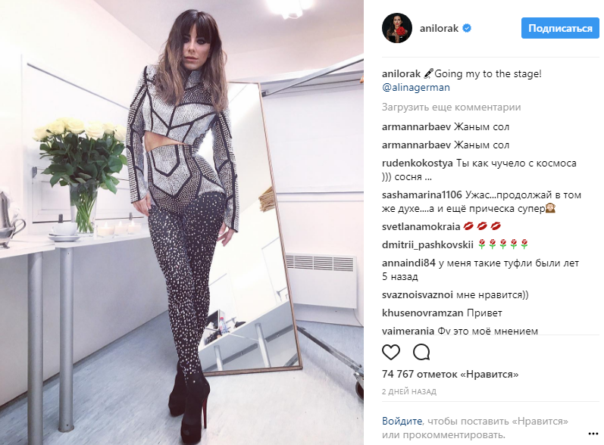Open the @alinagerman mention link

[x=416, y=87]
